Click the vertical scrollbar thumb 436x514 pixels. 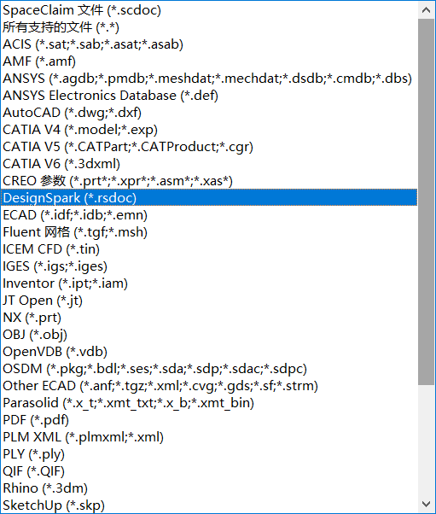click(x=426, y=202)
